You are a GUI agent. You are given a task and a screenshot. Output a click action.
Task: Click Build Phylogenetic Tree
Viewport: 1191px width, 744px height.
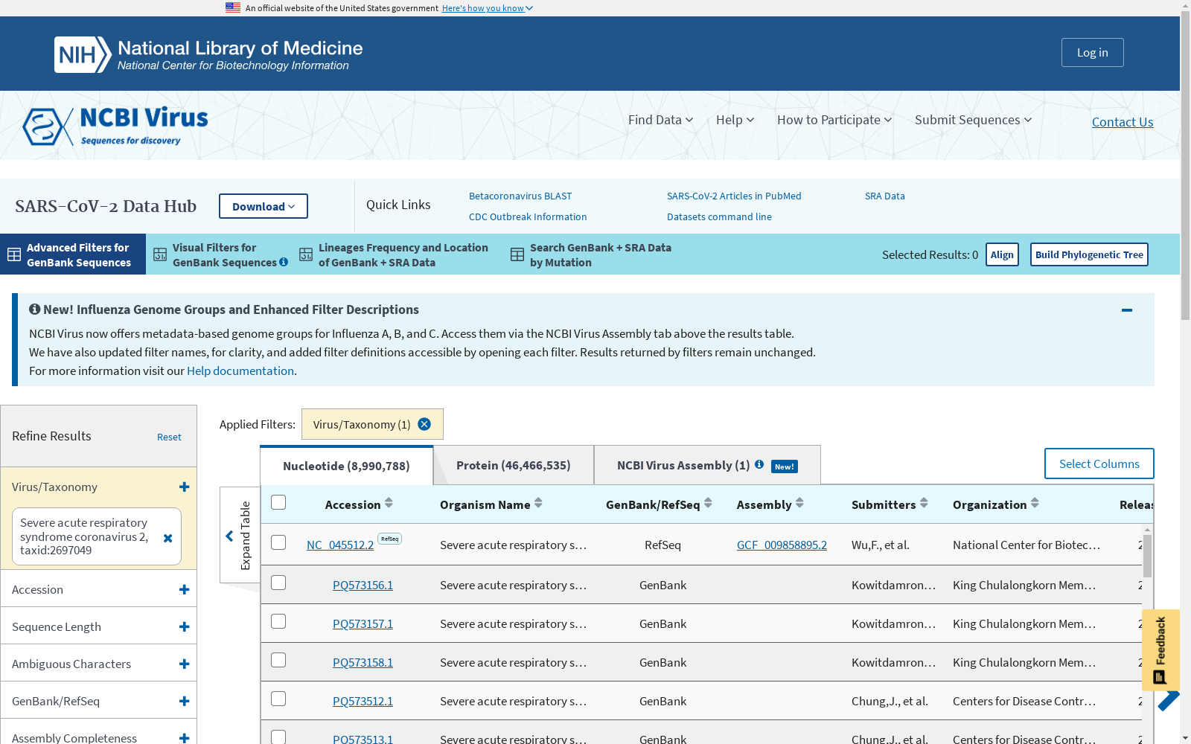[1089, 254]
